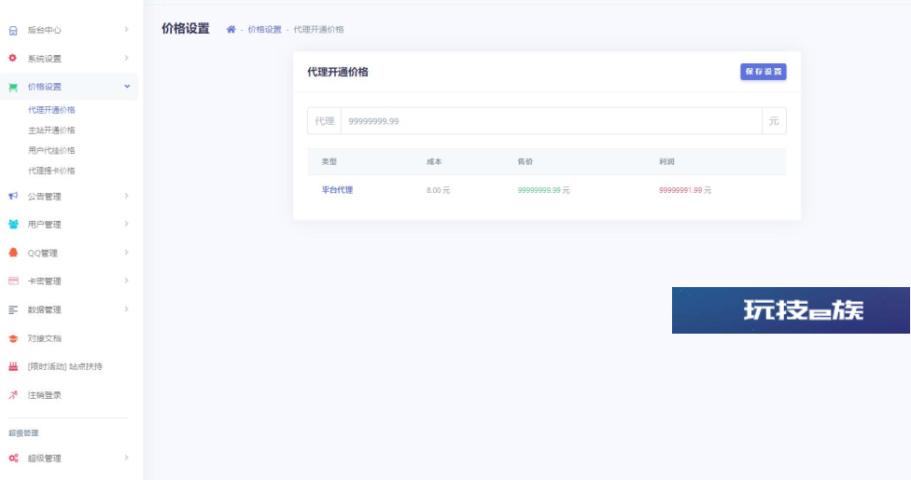Click the 卡密管理 card icon
911x480 pixels.
point(13,281)
